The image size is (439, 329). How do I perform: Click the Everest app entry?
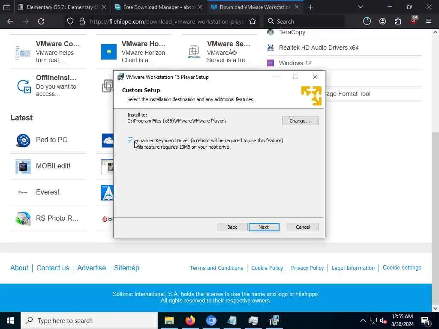coord(48,192)
